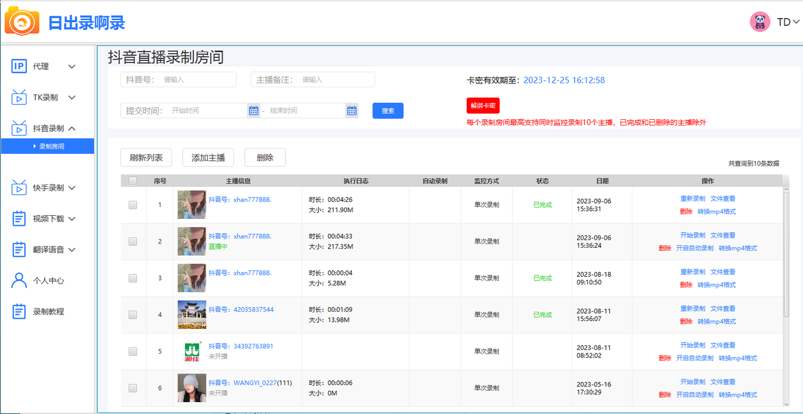803x414 pixels.
Task: Click 重新录制 link in row 1
Action: coord(693,199)
